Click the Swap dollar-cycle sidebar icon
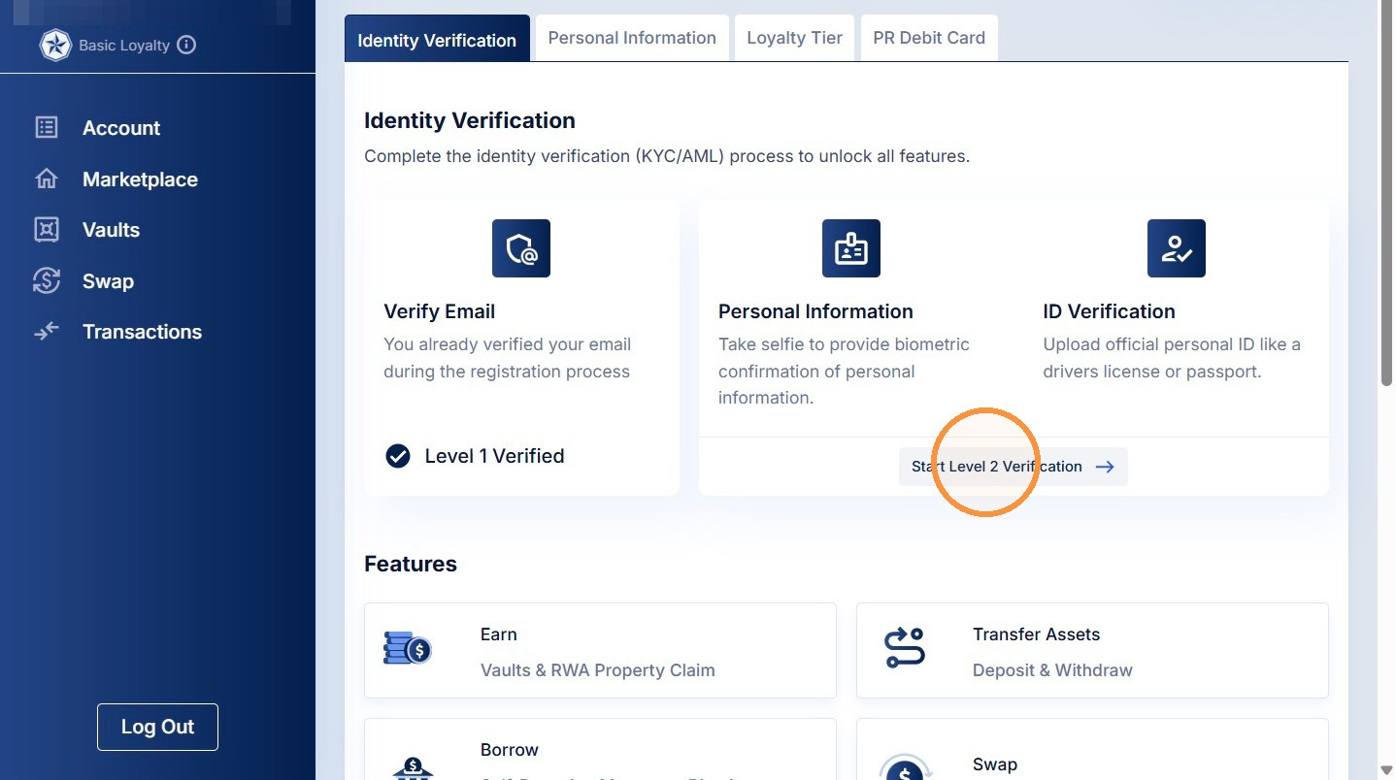Viewport: 1396px width, 780px height. pos(46,280)
